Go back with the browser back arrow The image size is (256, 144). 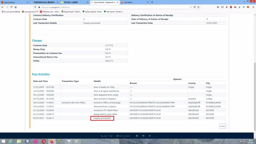[x=3, y=7]
